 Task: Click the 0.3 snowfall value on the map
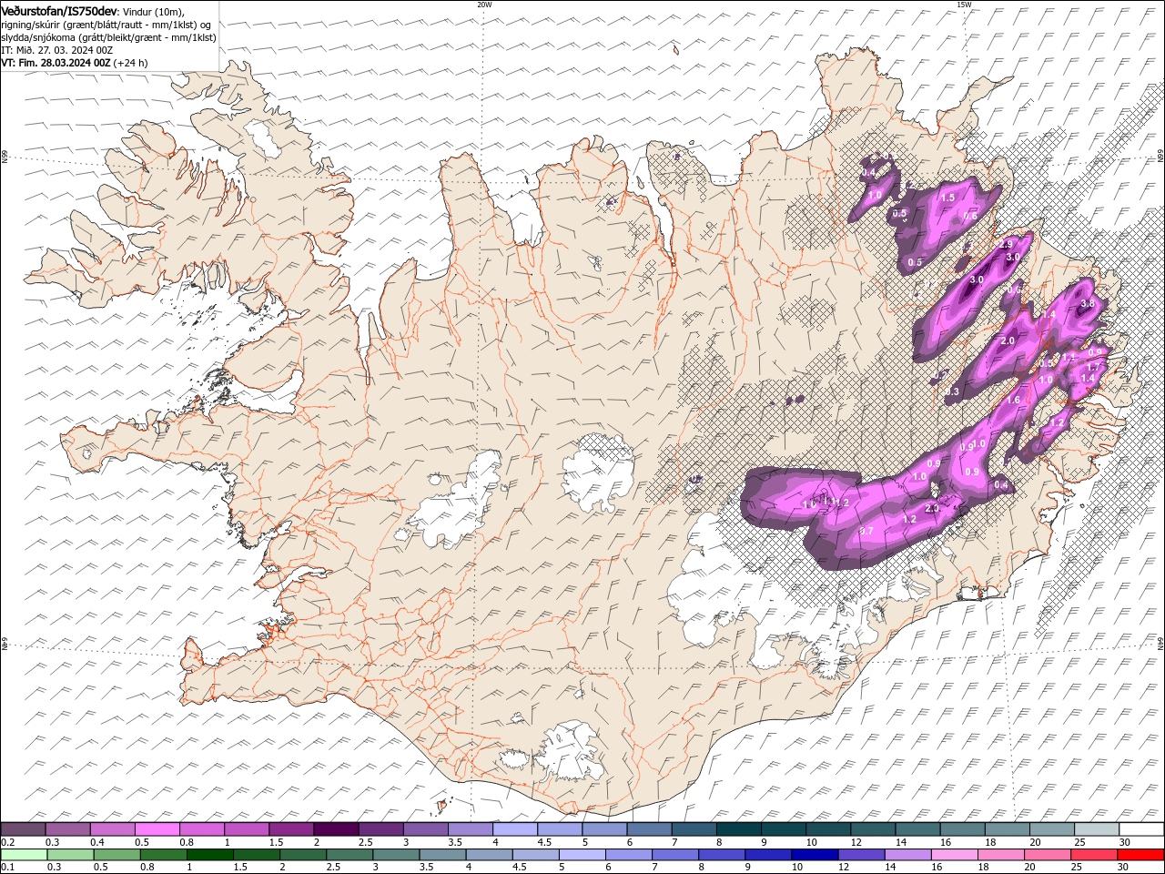click(x=953, y=391)
